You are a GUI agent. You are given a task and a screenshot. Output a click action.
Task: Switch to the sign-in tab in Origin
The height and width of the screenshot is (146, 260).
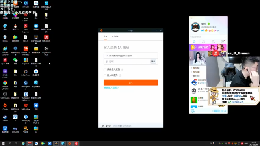point(106,36)
